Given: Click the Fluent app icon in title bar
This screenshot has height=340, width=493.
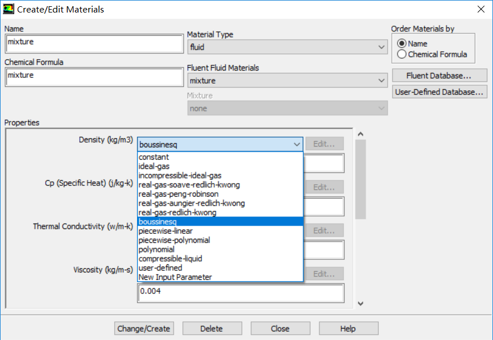Looking at the screenshot, I should (x=9, y=9).
